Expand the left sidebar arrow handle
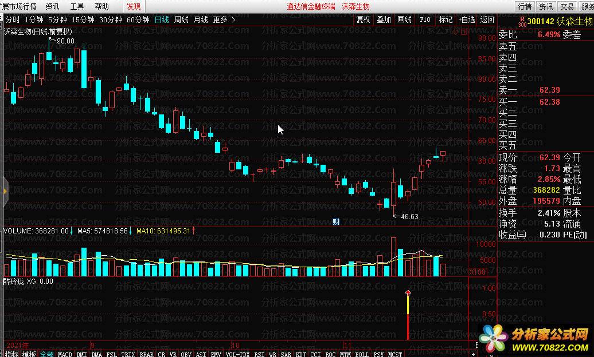The width and height of the screenshot is (594, 357). point(5,192)
